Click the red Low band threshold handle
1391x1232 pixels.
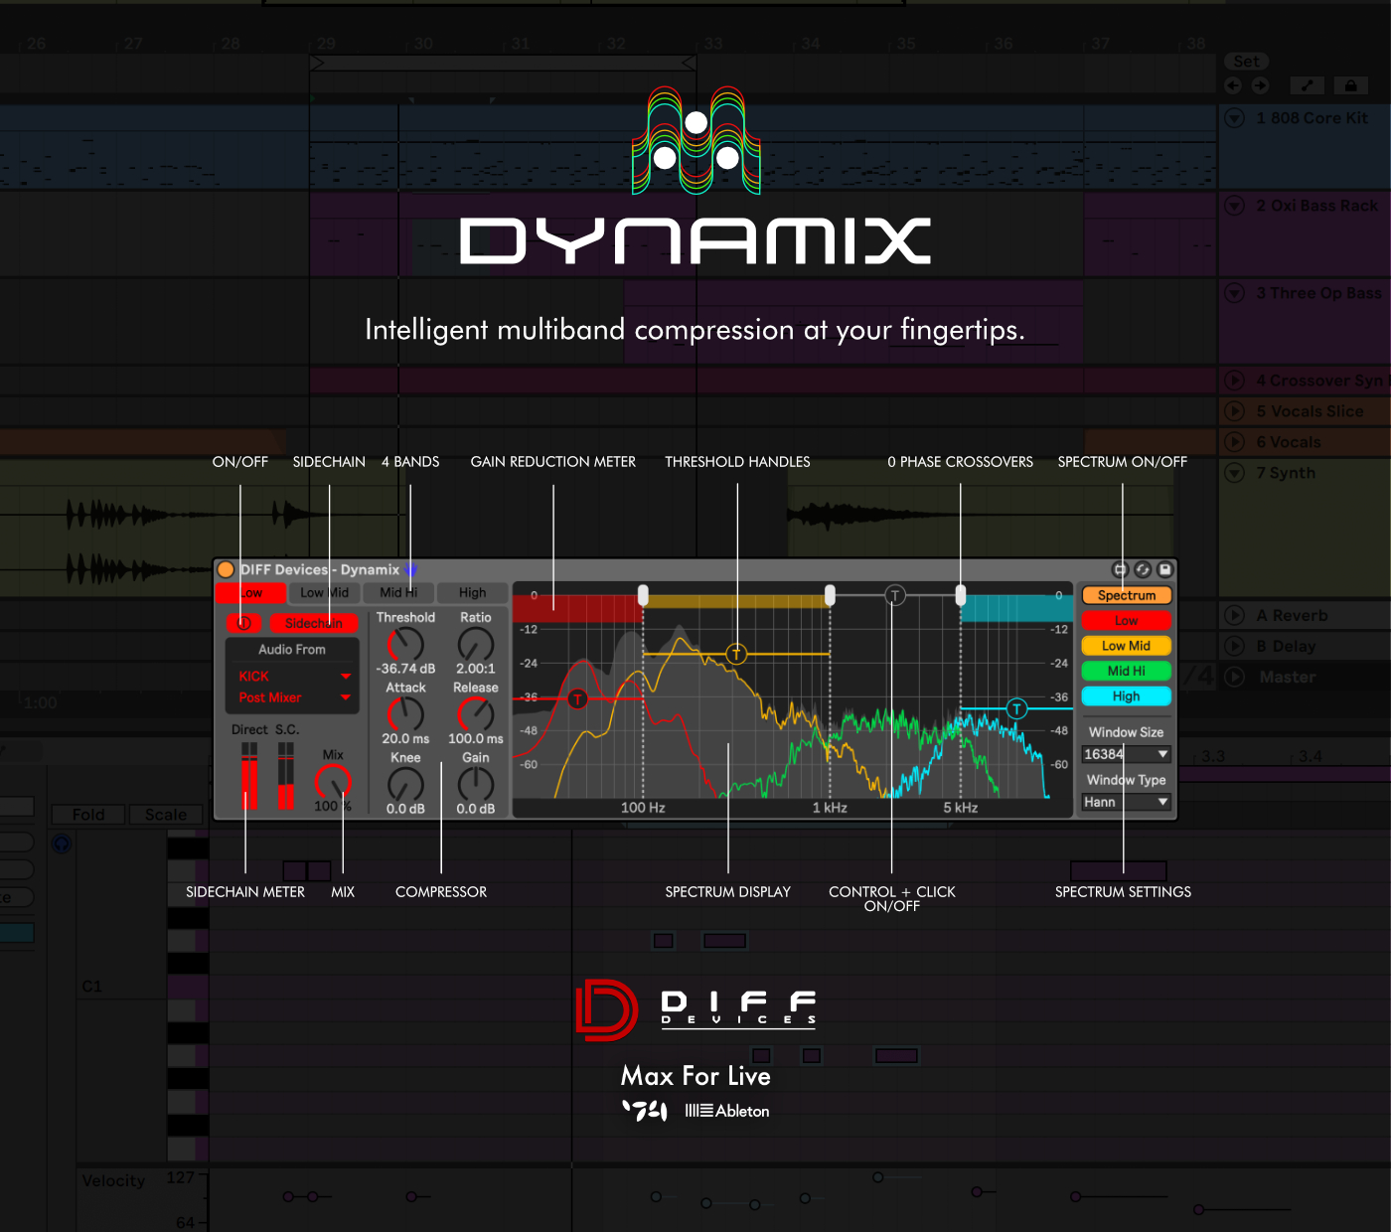point(577,699)
